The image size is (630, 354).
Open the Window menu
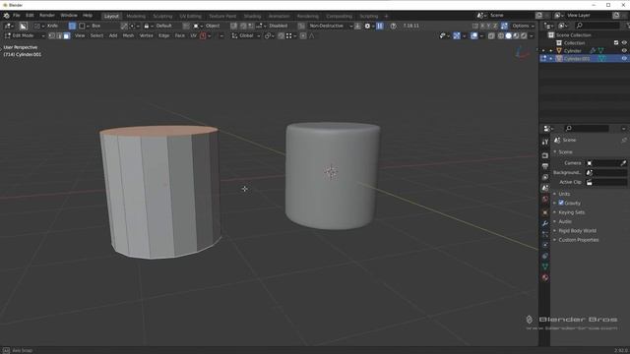pyautogui.click(x=69, y=16)
